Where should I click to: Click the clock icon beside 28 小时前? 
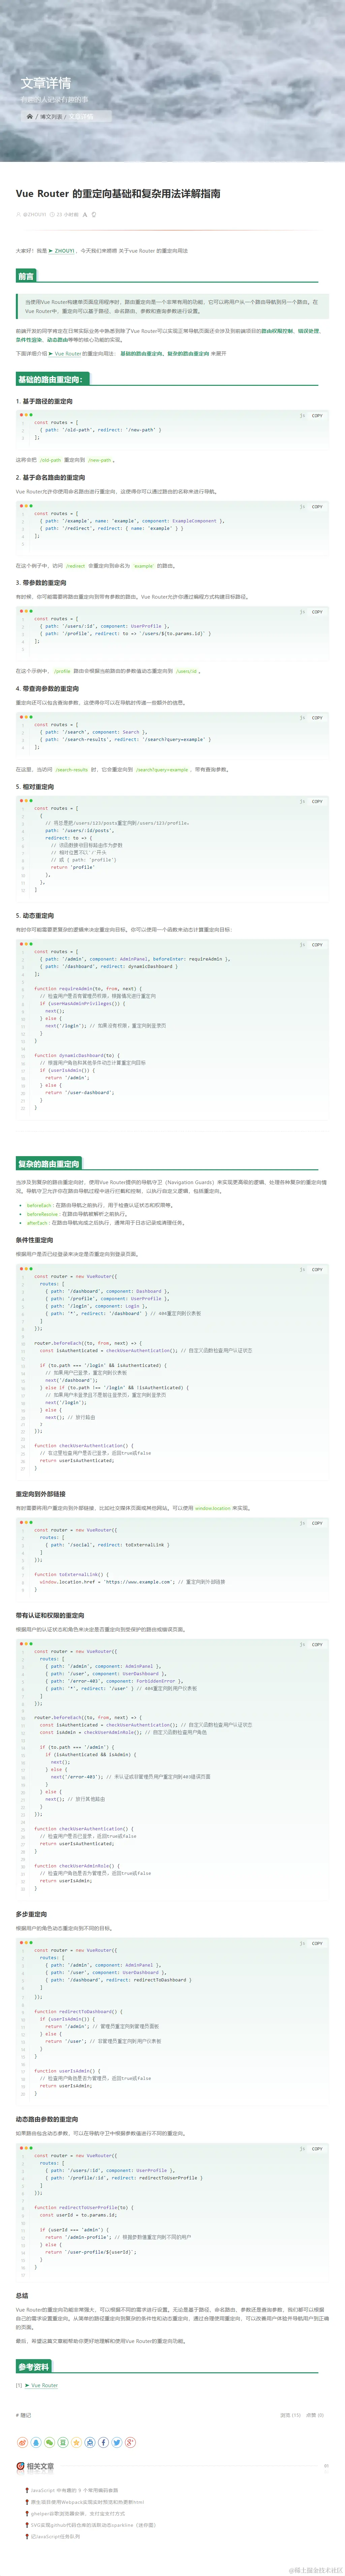(x=52, y=214)
